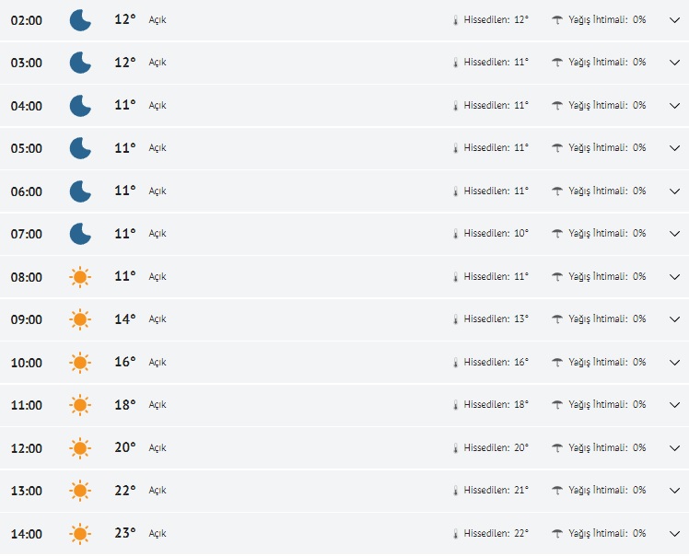Expand the 11:00 row with chevron
The height and width of the screenshot is (556, 689).
coord(674,406)
